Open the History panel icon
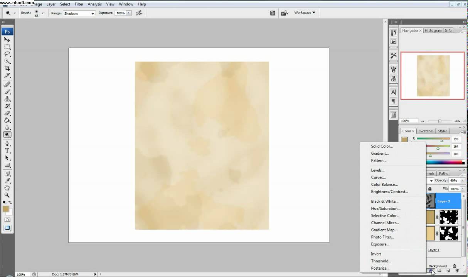The height and width of the screenshot is (277, 468). tap(393, 33)
